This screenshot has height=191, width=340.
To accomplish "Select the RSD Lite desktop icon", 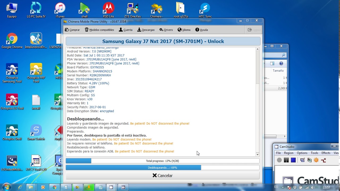I will point(108,10).
